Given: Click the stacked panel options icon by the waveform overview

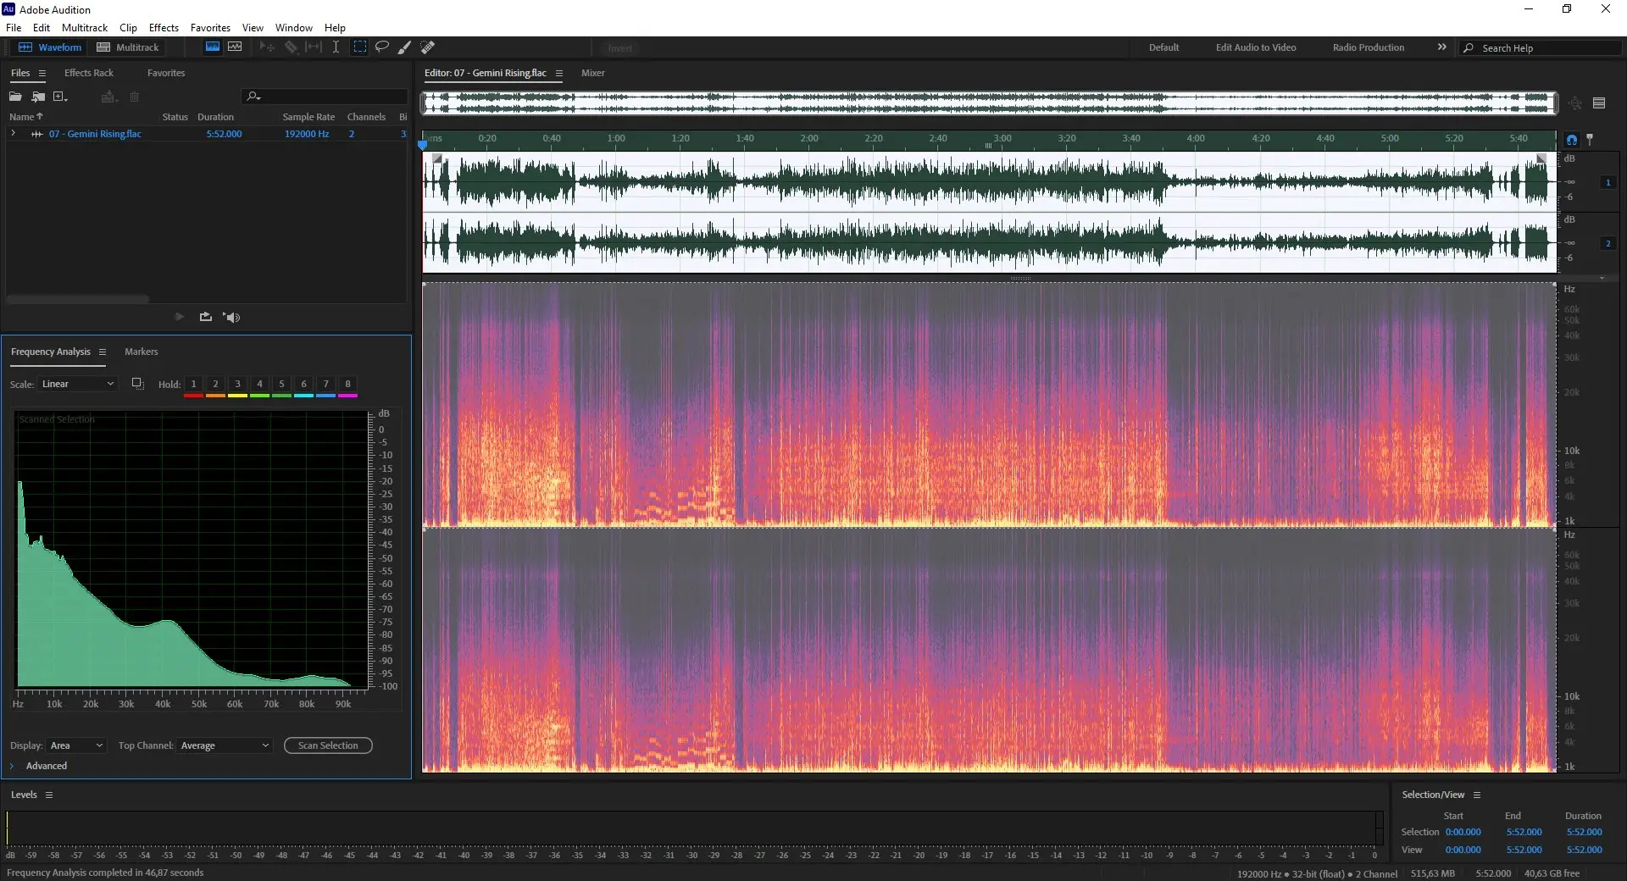Looking at the screenshot, I should (x=1599, y=103).
